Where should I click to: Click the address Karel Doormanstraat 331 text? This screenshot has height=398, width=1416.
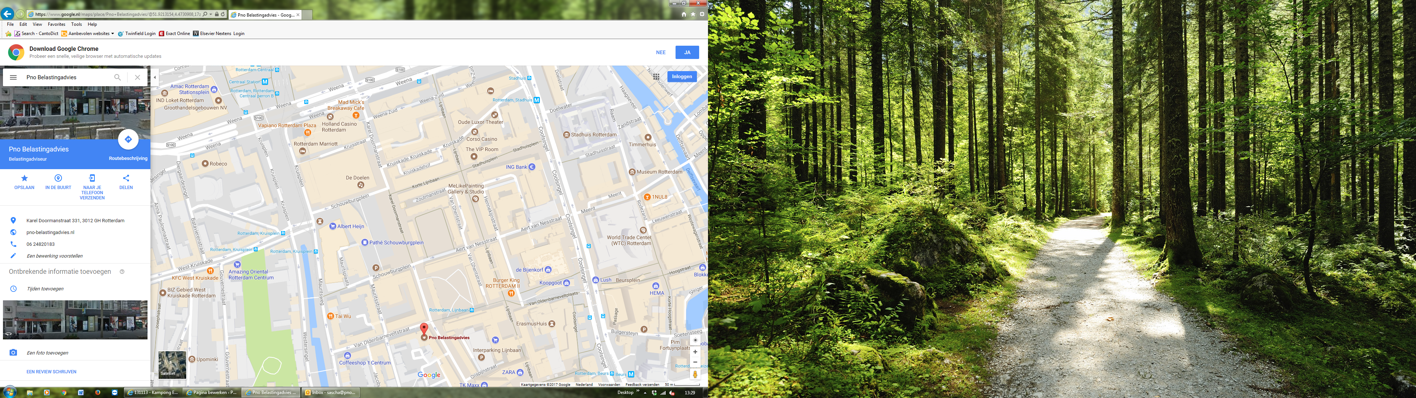pos(75,221)
